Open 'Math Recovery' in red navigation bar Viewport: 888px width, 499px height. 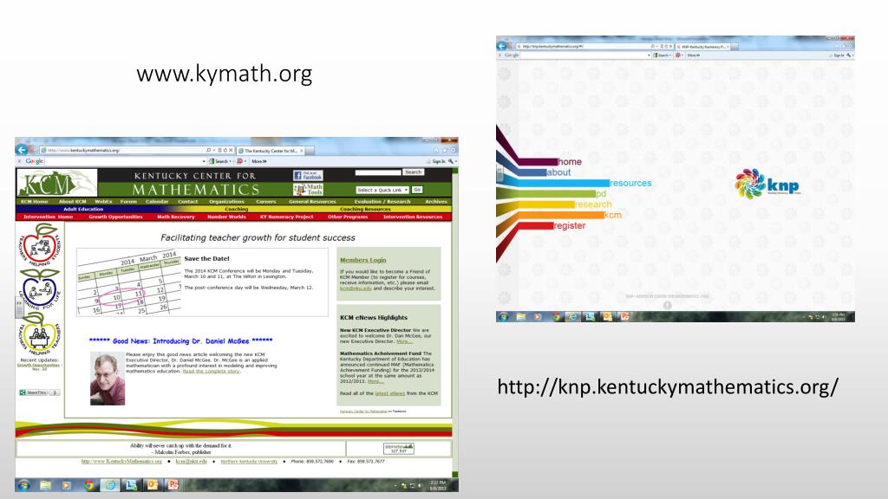pos(175,217)
